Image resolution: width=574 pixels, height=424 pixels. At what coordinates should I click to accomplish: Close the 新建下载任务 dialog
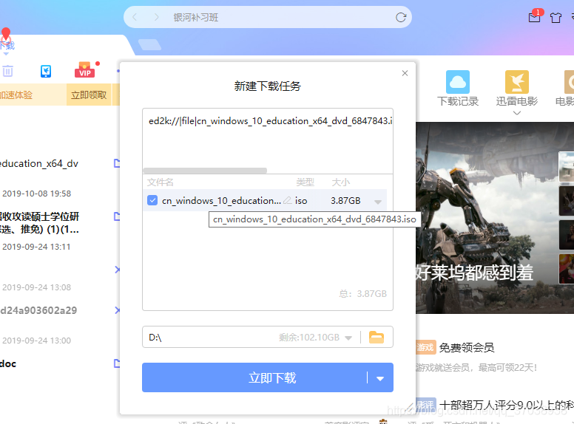point(405,73)
